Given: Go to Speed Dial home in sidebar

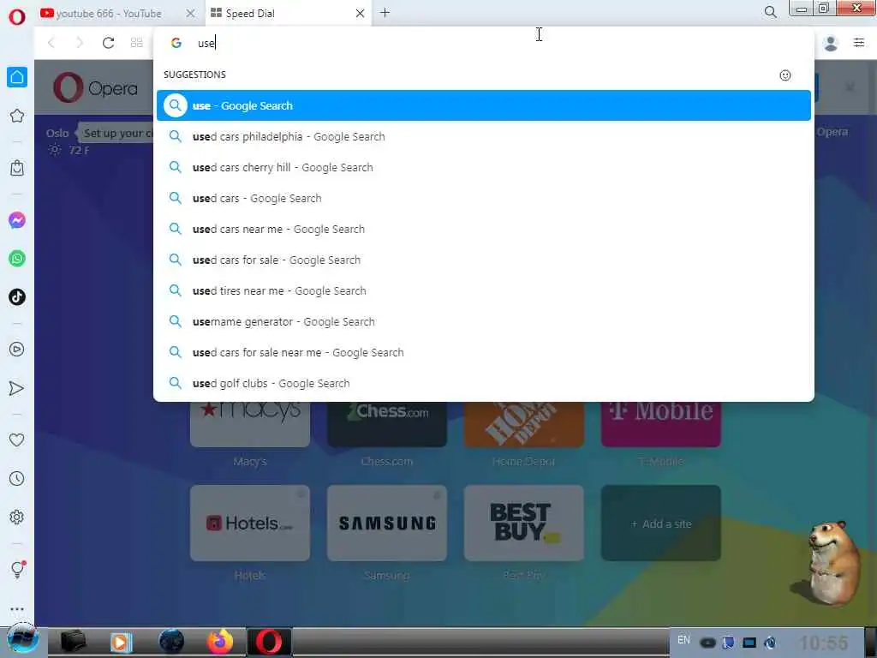Looking at the screenshot, I should click(17, 77).
